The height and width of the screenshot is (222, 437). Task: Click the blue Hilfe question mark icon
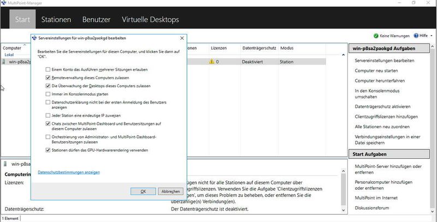click(416, 35)
